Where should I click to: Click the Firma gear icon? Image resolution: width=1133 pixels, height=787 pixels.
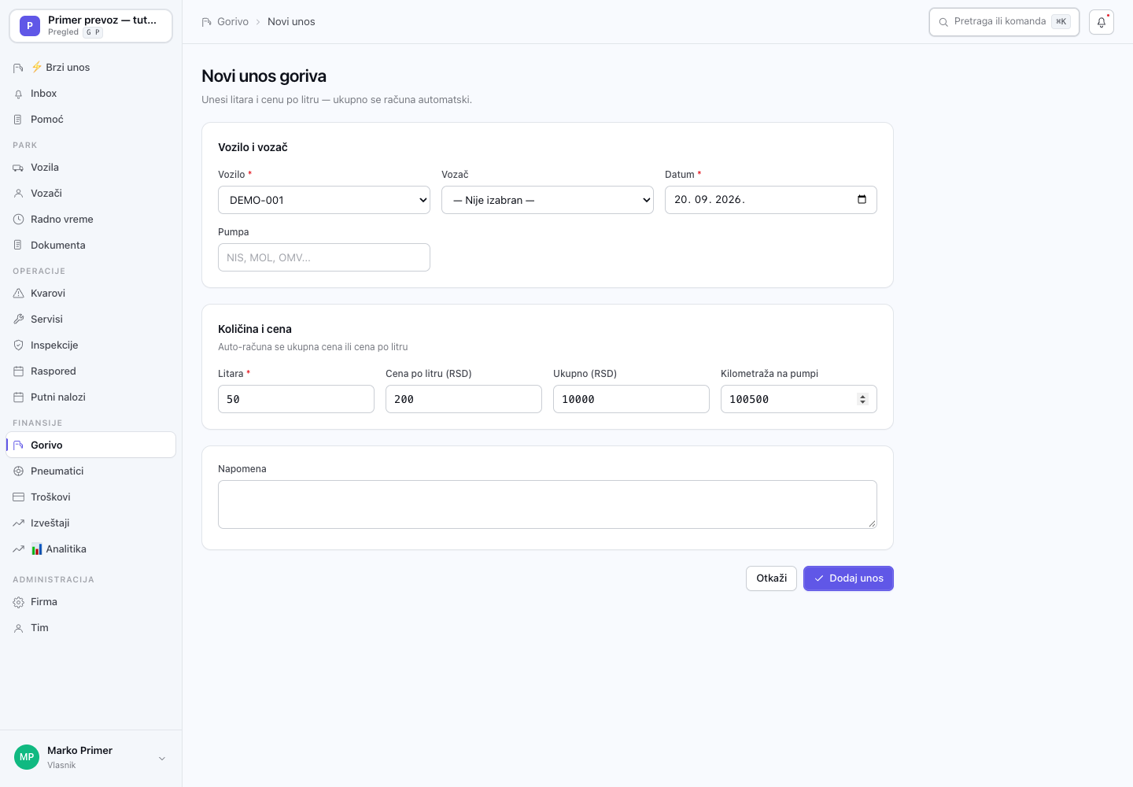pos(18,602)
